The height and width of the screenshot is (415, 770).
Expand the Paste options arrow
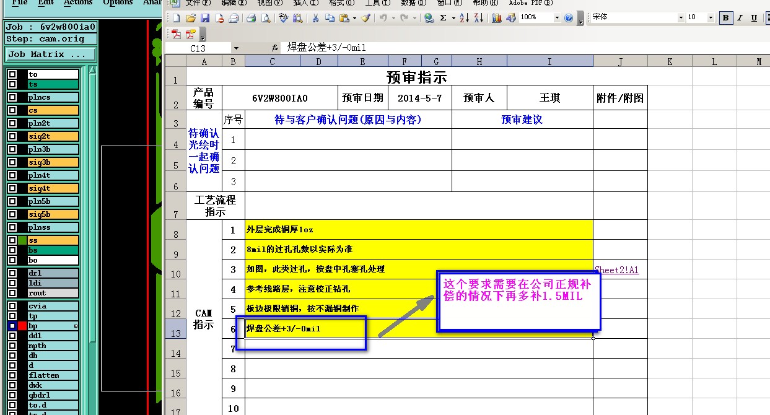point(354,18)
